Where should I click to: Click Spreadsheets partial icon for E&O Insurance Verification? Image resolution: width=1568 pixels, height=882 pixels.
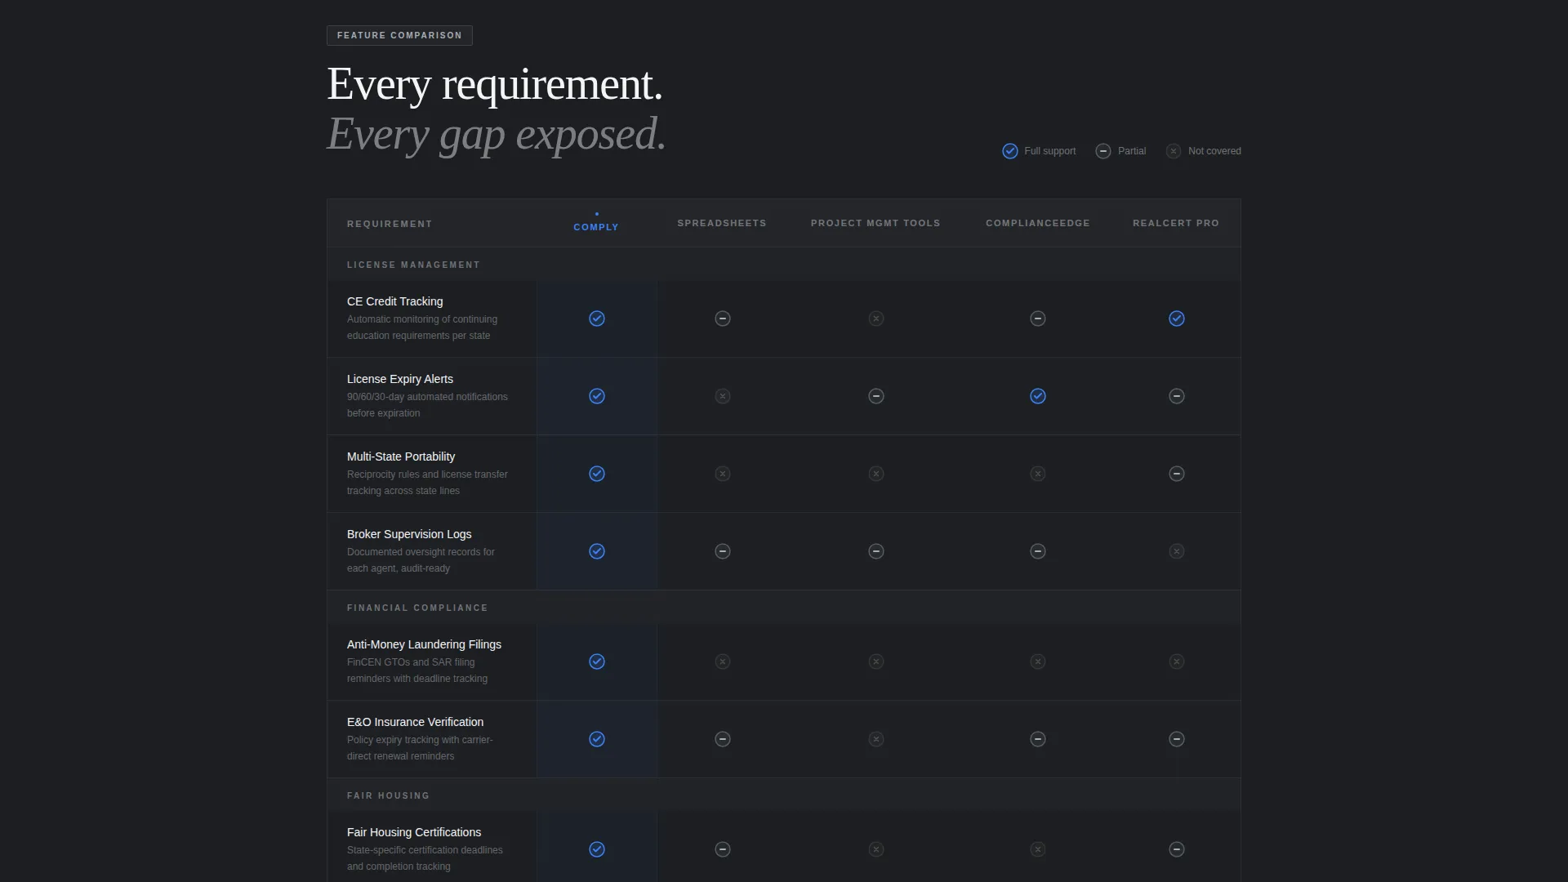tap(723, 739)
